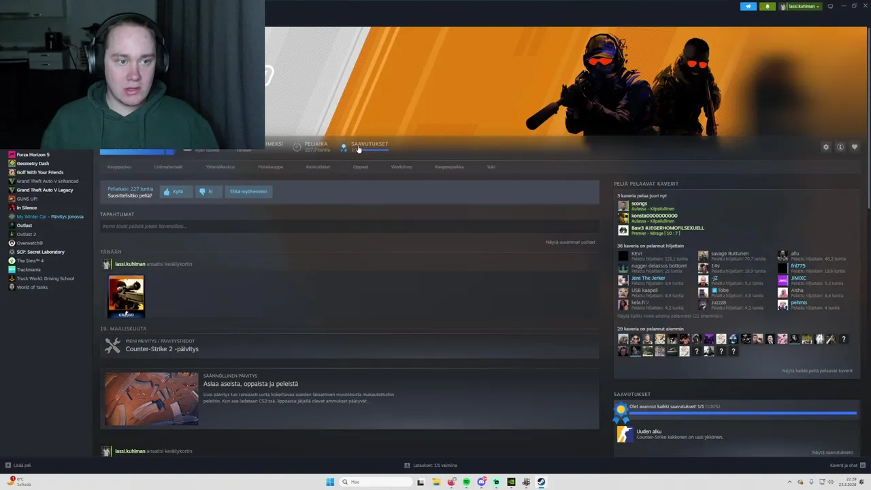Open the Yhteisökeskus tab
Viewport: 871px width, 490px height.
[x=220, y=167]
